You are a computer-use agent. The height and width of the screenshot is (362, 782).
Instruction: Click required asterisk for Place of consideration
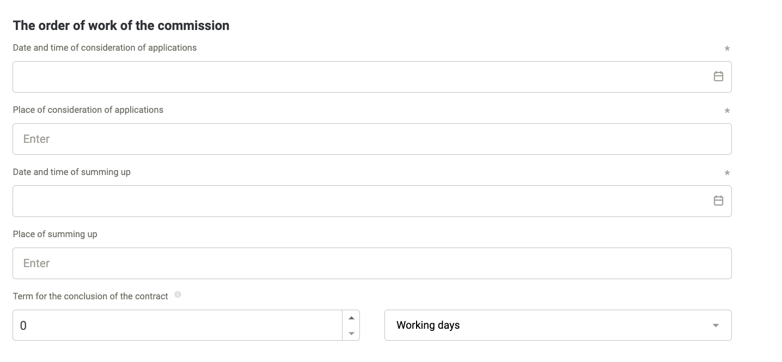coord(727,111)
